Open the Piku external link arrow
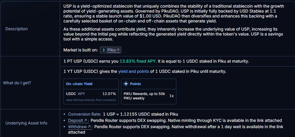295x137 pixels. click(x=118, y=50)
